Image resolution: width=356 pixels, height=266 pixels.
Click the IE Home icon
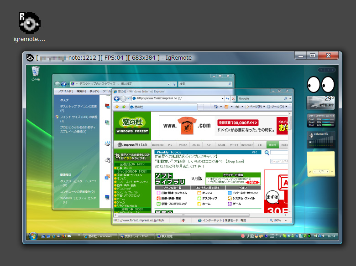(216, 107)
